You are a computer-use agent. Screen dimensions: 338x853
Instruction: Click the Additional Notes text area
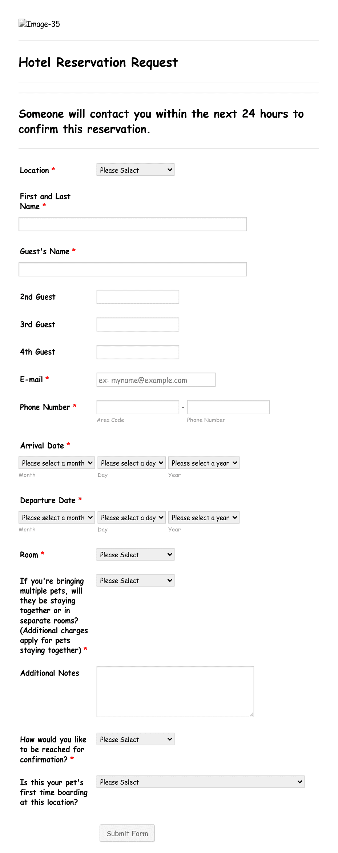(175, 690)
